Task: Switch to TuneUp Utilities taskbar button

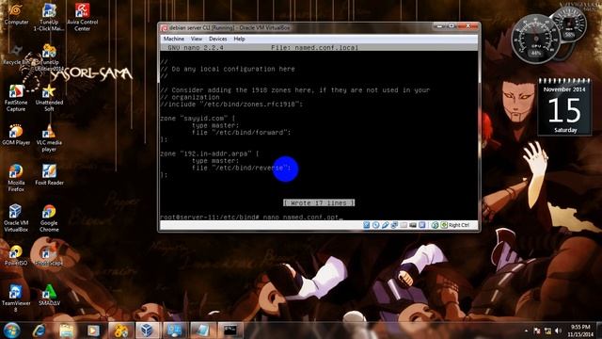Action: (x=121, y=331)
